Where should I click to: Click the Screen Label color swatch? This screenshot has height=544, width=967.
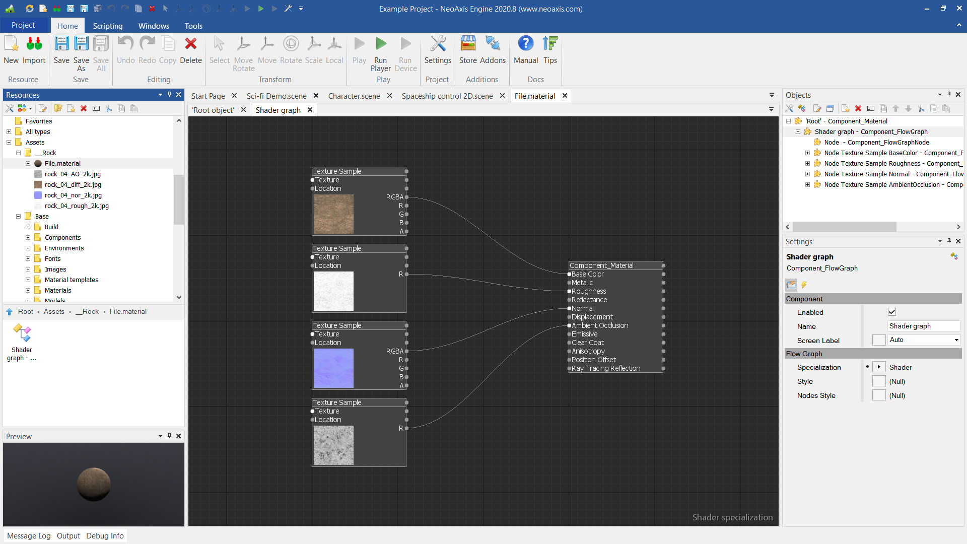tap(879, 340)
